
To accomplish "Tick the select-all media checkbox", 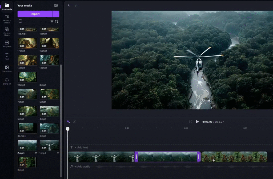I will 20,21.
